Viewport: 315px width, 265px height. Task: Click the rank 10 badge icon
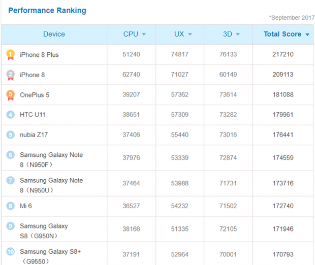(x=10, y=251)
